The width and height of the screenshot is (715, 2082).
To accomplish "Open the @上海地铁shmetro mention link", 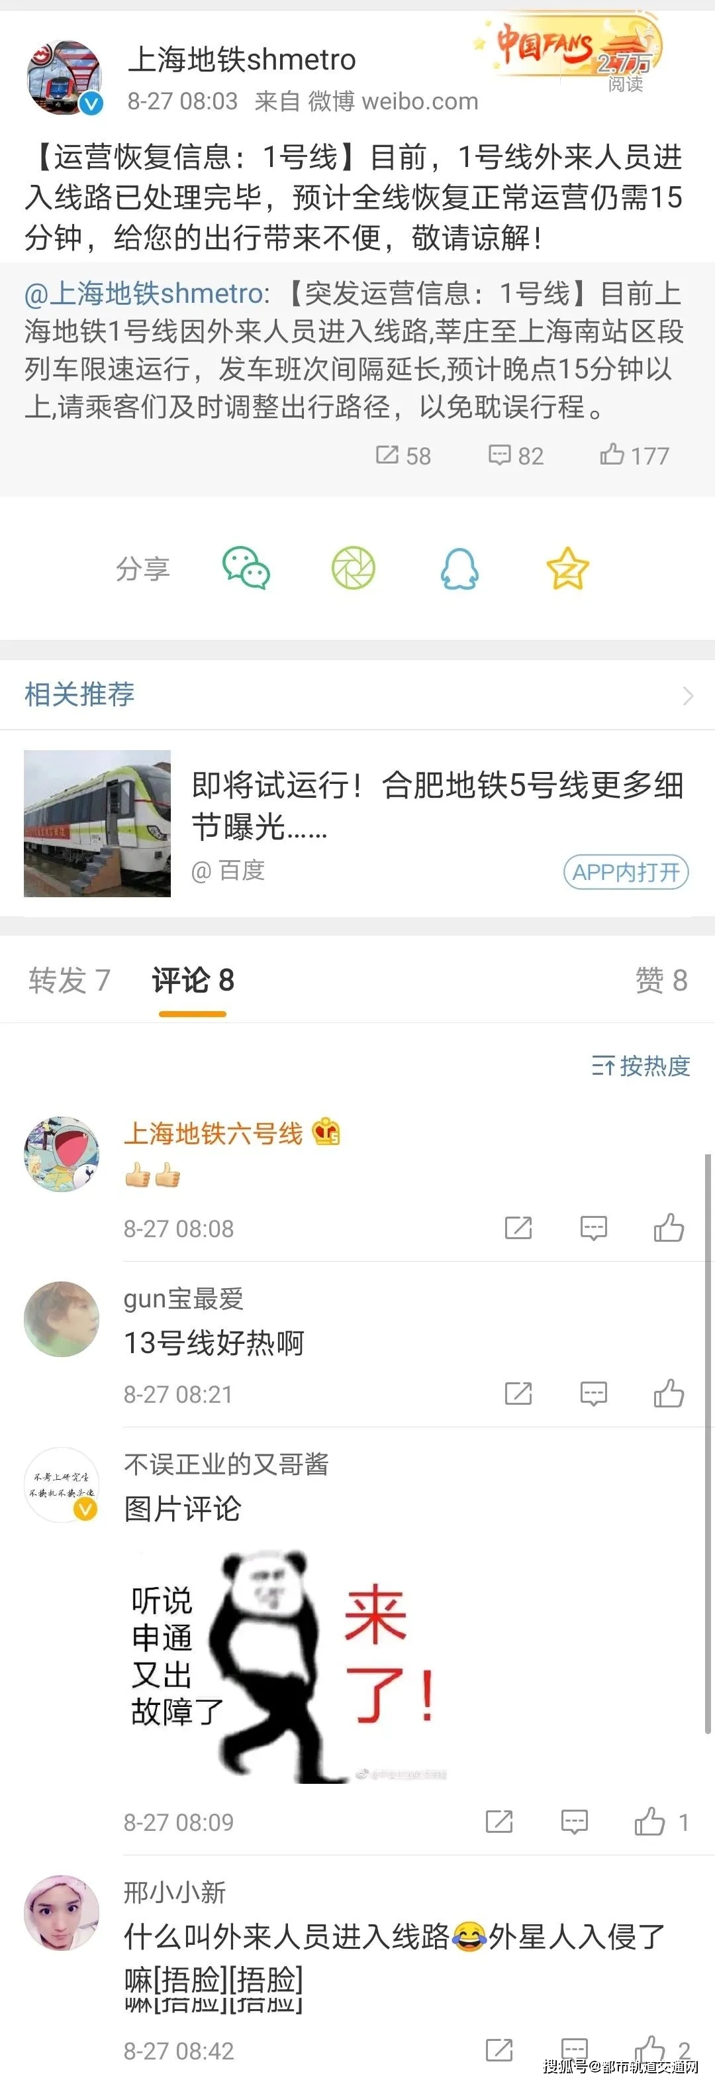I will click(x=143, y=294).
